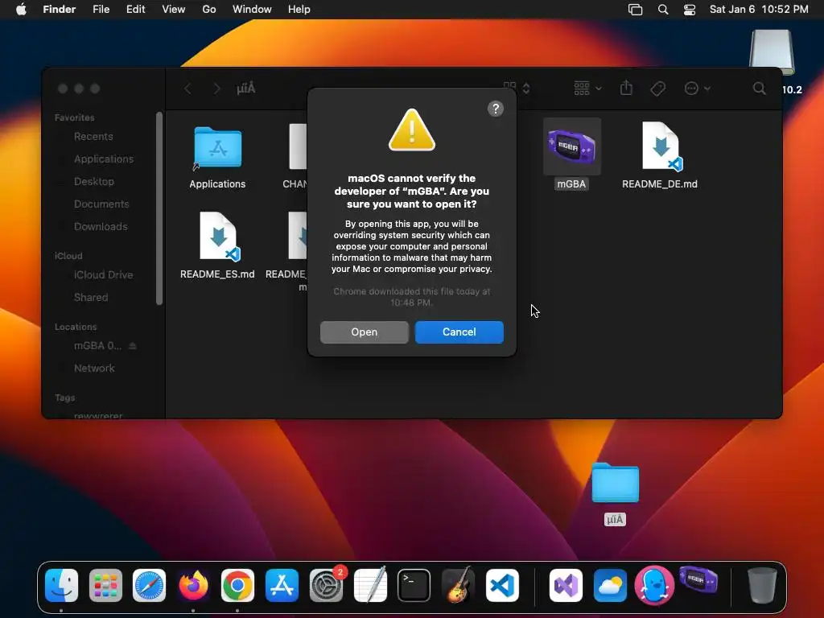Click the Edit Tags toolbar icon
This screenshot has height=618, width=824.
(x=657, y=89)
